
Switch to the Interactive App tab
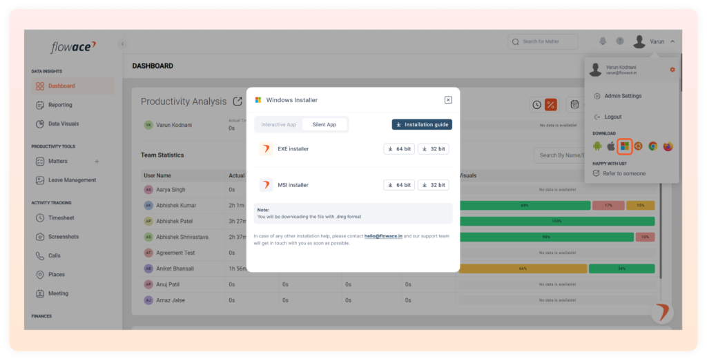point(279,125)
